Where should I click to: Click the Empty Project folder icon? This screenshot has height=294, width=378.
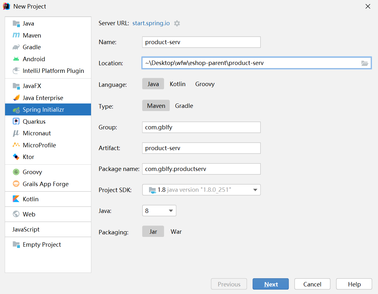16,244
